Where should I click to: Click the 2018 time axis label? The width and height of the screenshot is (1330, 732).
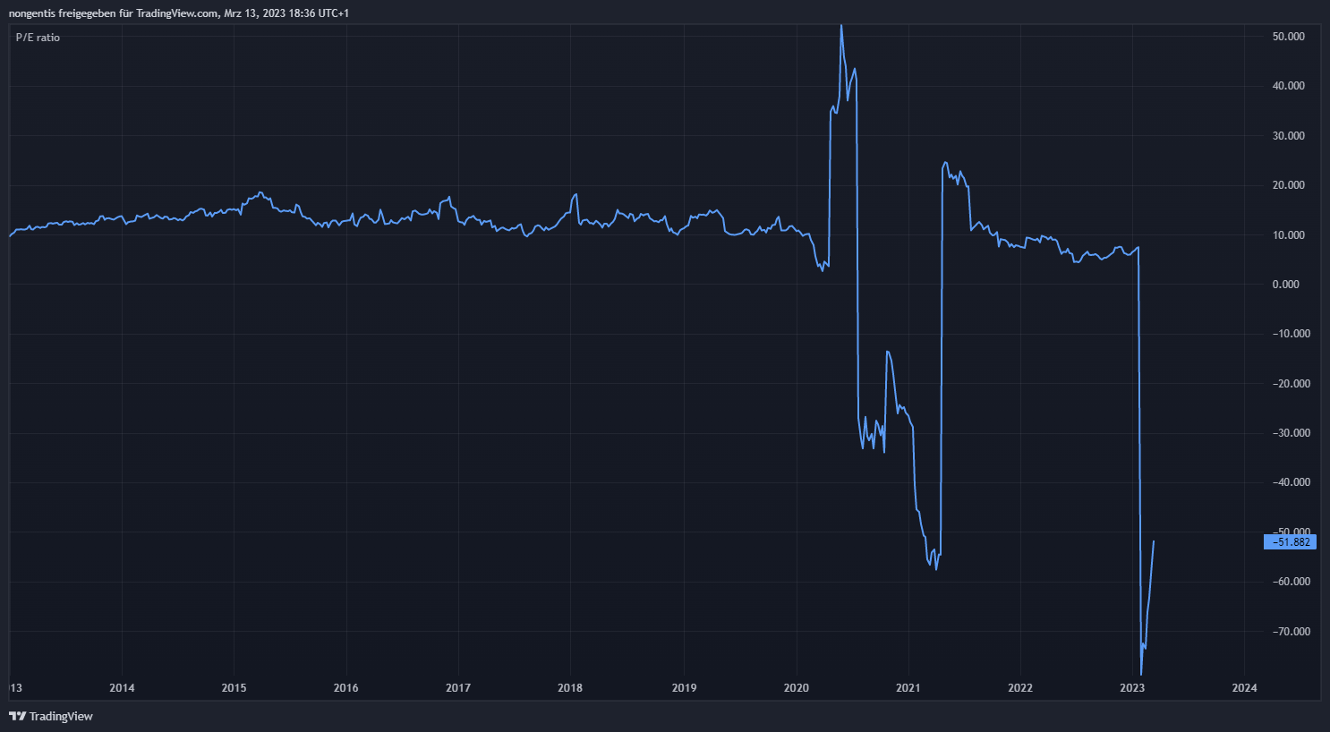tap(570, 688)
